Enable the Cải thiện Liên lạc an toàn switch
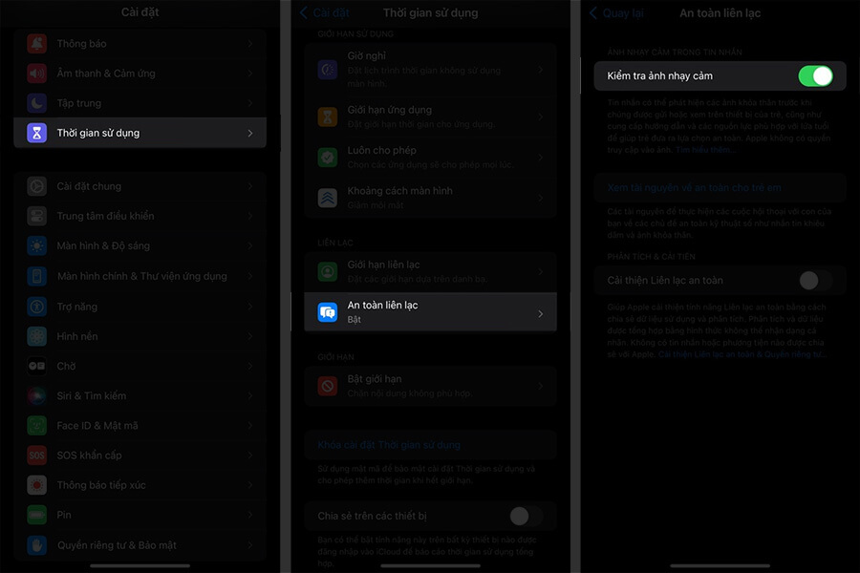This screenshot has width=860, height=573. [814, 280]
